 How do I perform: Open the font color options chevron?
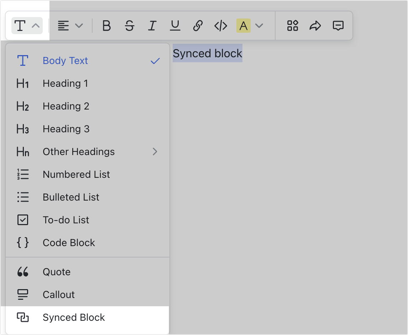(259, 26)
